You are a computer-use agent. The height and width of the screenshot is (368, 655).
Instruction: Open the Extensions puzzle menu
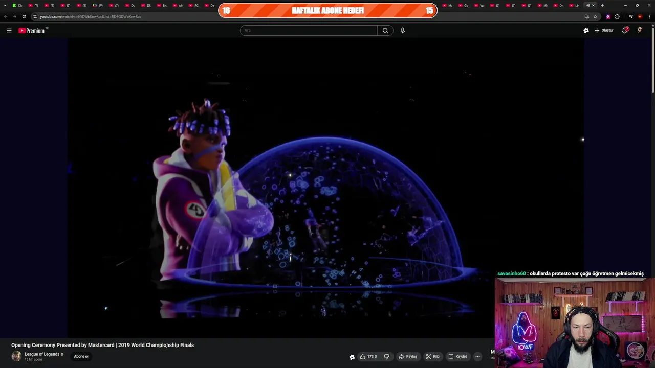617,16
